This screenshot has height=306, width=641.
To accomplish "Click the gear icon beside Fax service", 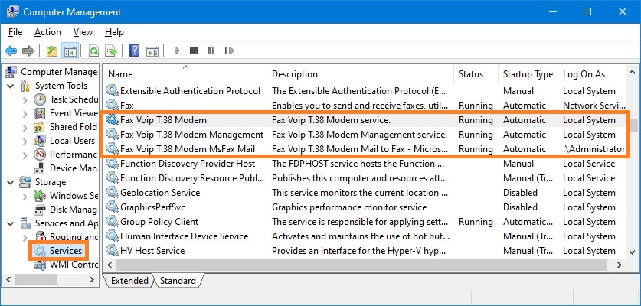I will [112, 106].
